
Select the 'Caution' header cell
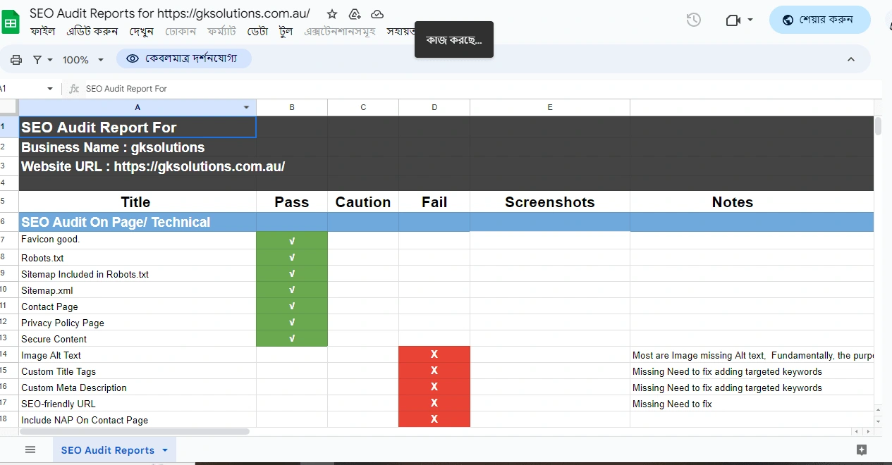(x=363, y=202)
